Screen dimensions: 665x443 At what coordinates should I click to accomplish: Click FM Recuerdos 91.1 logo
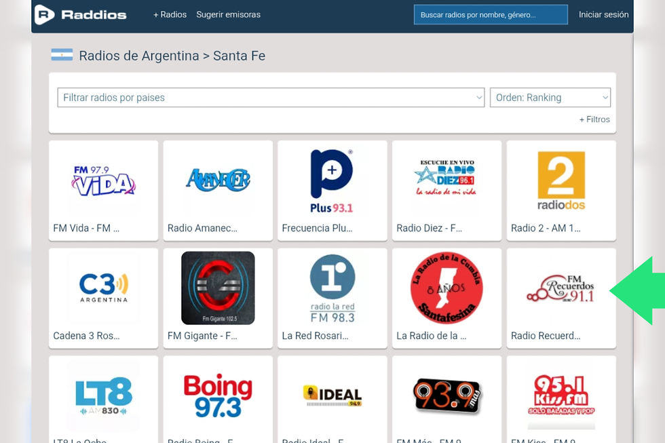pyautogui.click(x=560, y=289)
